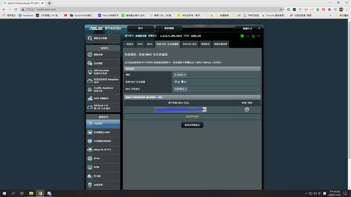Image resolution: width=351 pixels, height=197 pixels.
Task: Open Windows taskbar search
Action: (13, 194)
